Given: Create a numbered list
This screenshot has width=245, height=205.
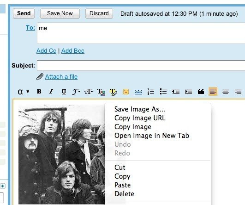Looking at the screenshot, I should [151, 92].
